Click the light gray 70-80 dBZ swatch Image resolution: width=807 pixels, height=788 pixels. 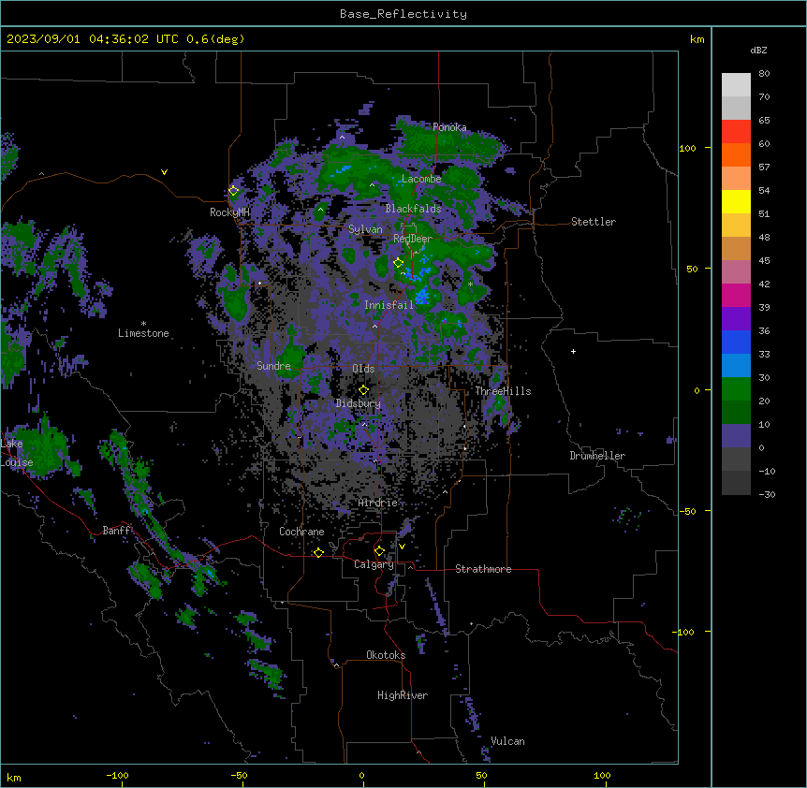736,85
